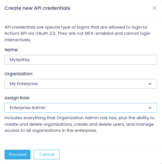The image size is (162, 164).
Task: Focus the Name input field
Action: [x=81, y=60]
